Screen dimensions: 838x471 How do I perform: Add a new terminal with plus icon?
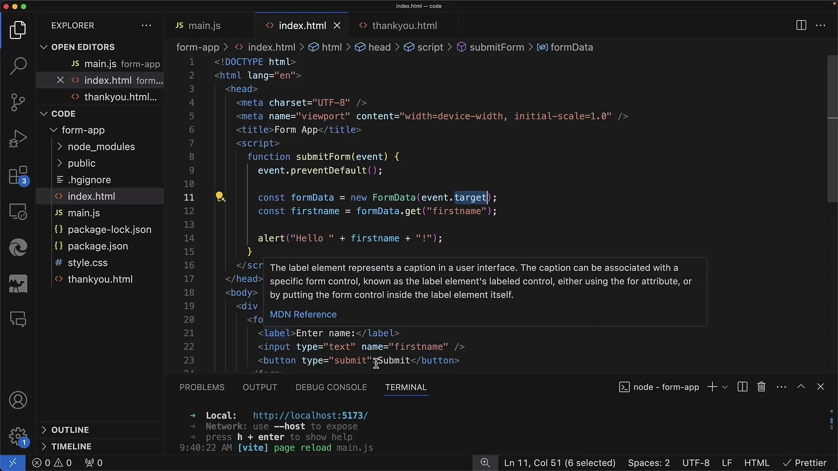click(x=712, y=387)
